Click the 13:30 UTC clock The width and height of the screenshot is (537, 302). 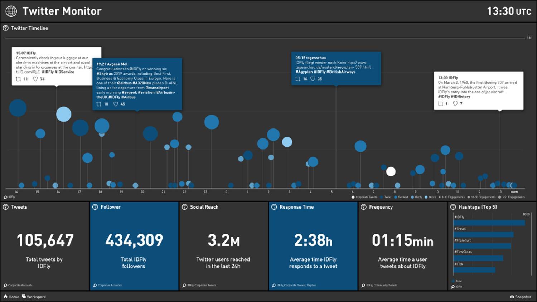509,11
